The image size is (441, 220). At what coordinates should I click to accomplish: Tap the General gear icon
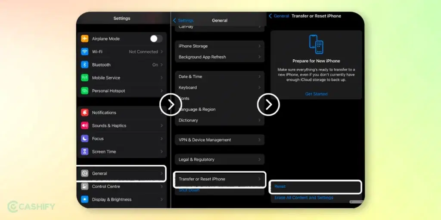point(85,174)
